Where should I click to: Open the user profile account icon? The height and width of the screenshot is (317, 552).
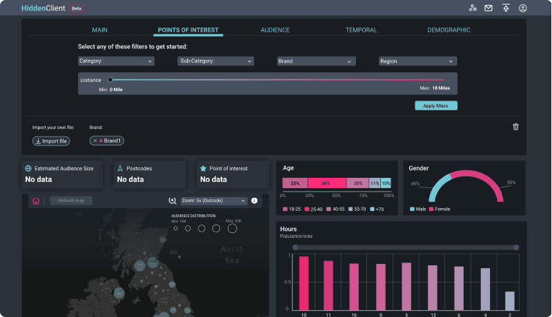(523, 8)
